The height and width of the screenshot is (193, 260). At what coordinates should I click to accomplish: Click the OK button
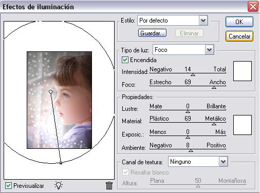(x=239, y=22)
